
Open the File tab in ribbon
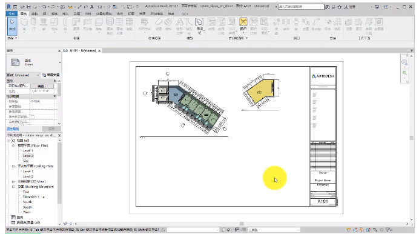(12, 13)
